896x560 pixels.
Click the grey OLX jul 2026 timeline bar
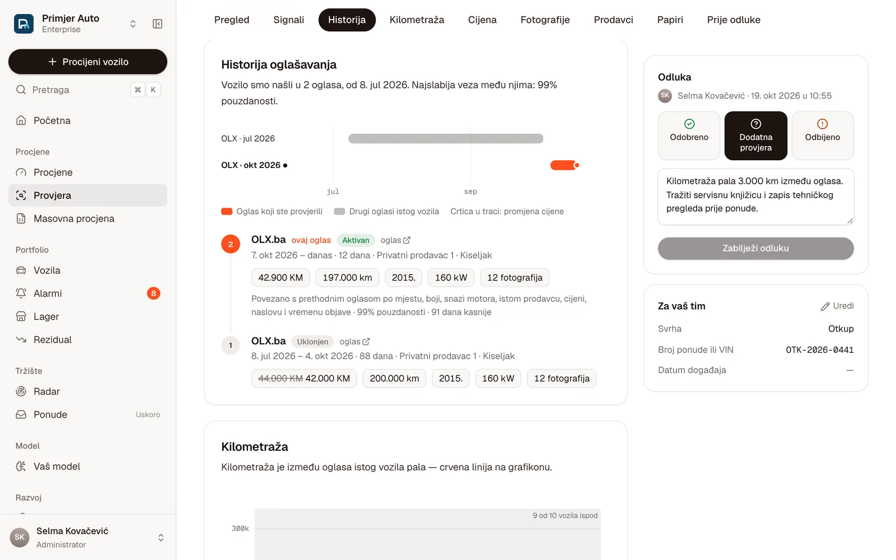(x=446, y=138)
